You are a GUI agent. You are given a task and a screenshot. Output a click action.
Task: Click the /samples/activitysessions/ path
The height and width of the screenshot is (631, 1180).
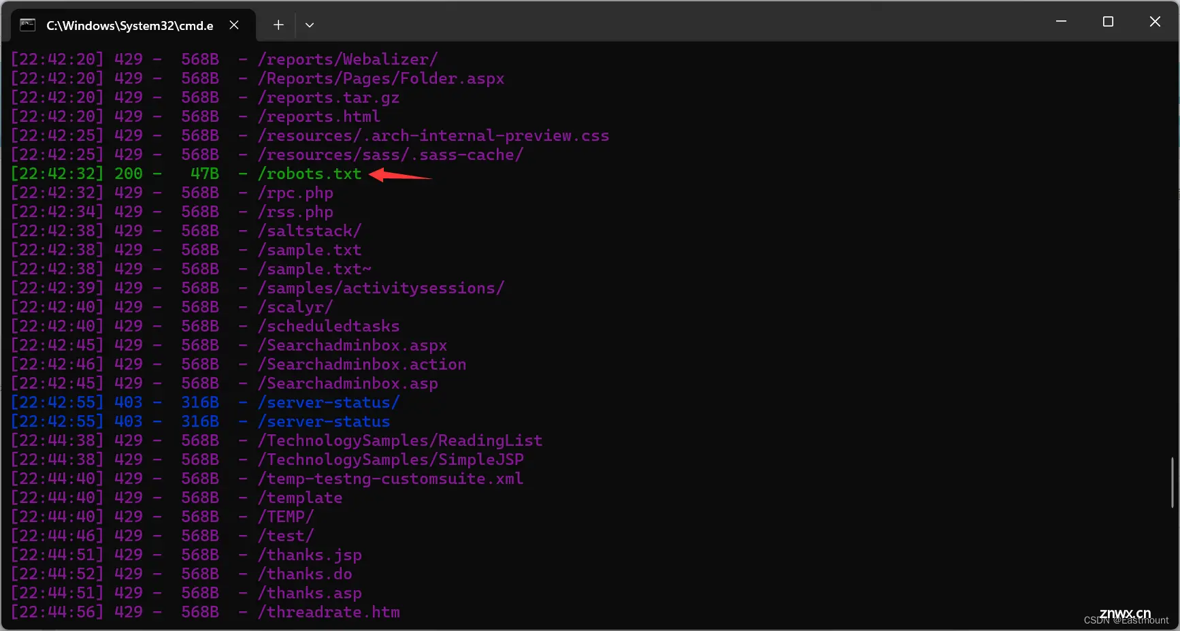pyautogui.click(x=381, y=289)
